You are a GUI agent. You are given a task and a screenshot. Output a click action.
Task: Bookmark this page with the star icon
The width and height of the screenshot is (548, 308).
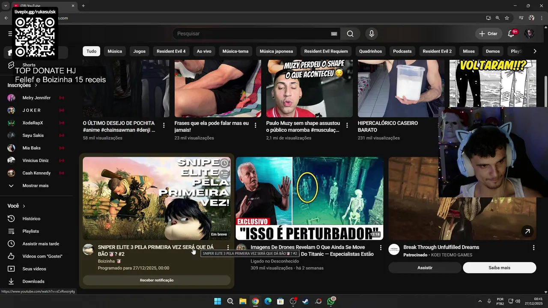tap(507, 18)
